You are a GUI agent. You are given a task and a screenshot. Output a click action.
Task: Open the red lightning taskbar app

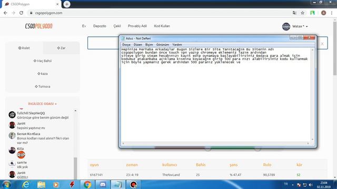point(72,184)
